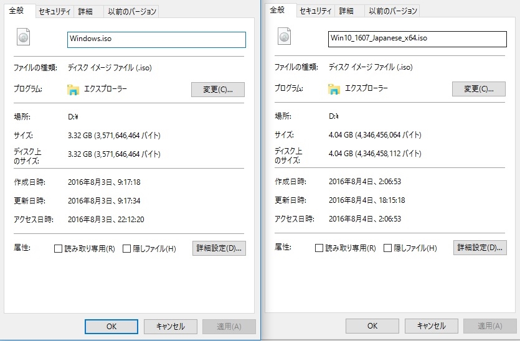
Task: Select セキュリティ tab in the right dialog
Action: pyautogui.click(x=314, y=11)
